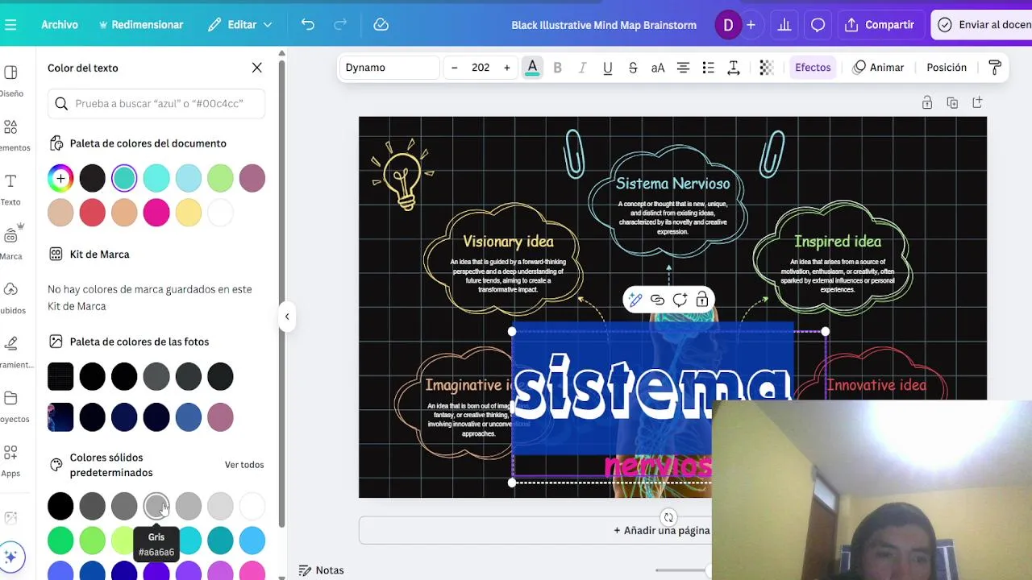Focus the color search field

click(157, 103)
